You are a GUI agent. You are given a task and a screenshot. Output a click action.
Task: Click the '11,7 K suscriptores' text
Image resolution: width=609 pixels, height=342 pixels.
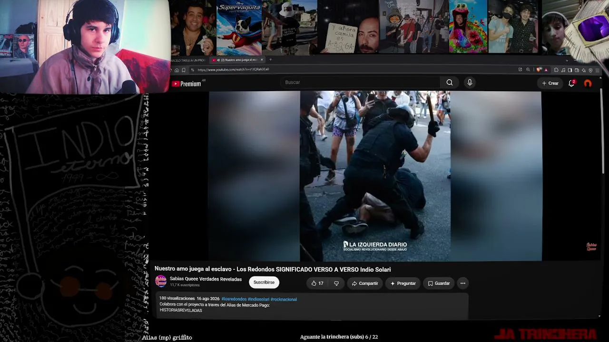coord(185,285)
